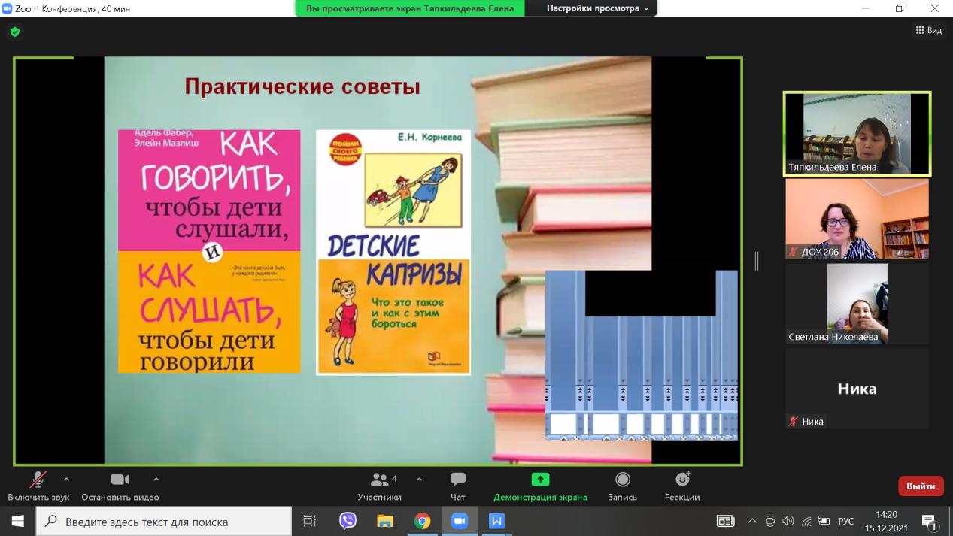953x536 pixels.
Task: Click the green banner naming Тяпкильдеева Елена
Action: click(x=410, y=8)
